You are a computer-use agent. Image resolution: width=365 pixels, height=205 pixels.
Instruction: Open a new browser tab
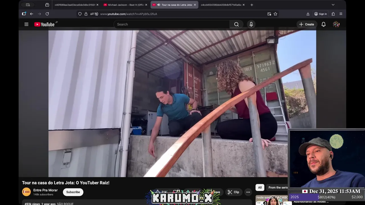[x=252, y=5]
